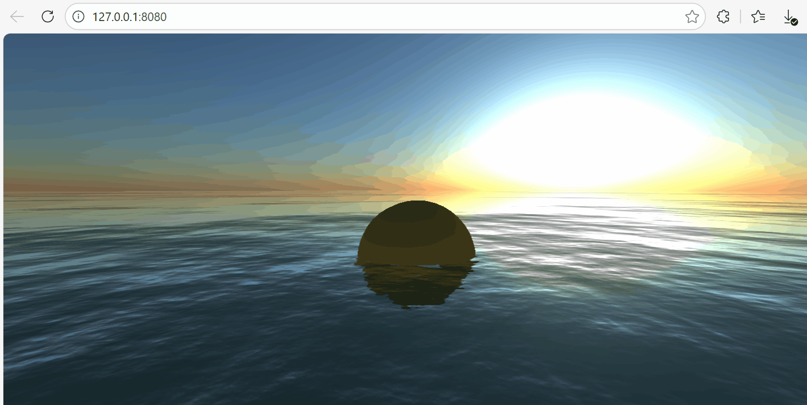Screen dimensions: 807x405
Task: Focus the address bar showing 127.0.0.1:8080
Action: [385, 16]
